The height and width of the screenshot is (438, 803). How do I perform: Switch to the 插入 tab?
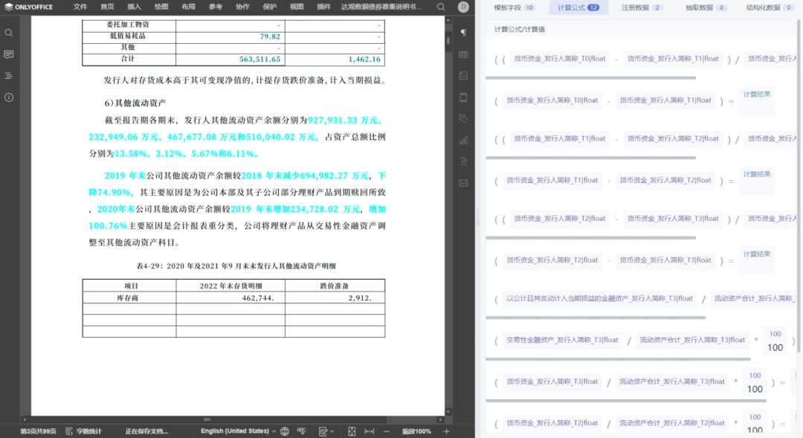134,7
